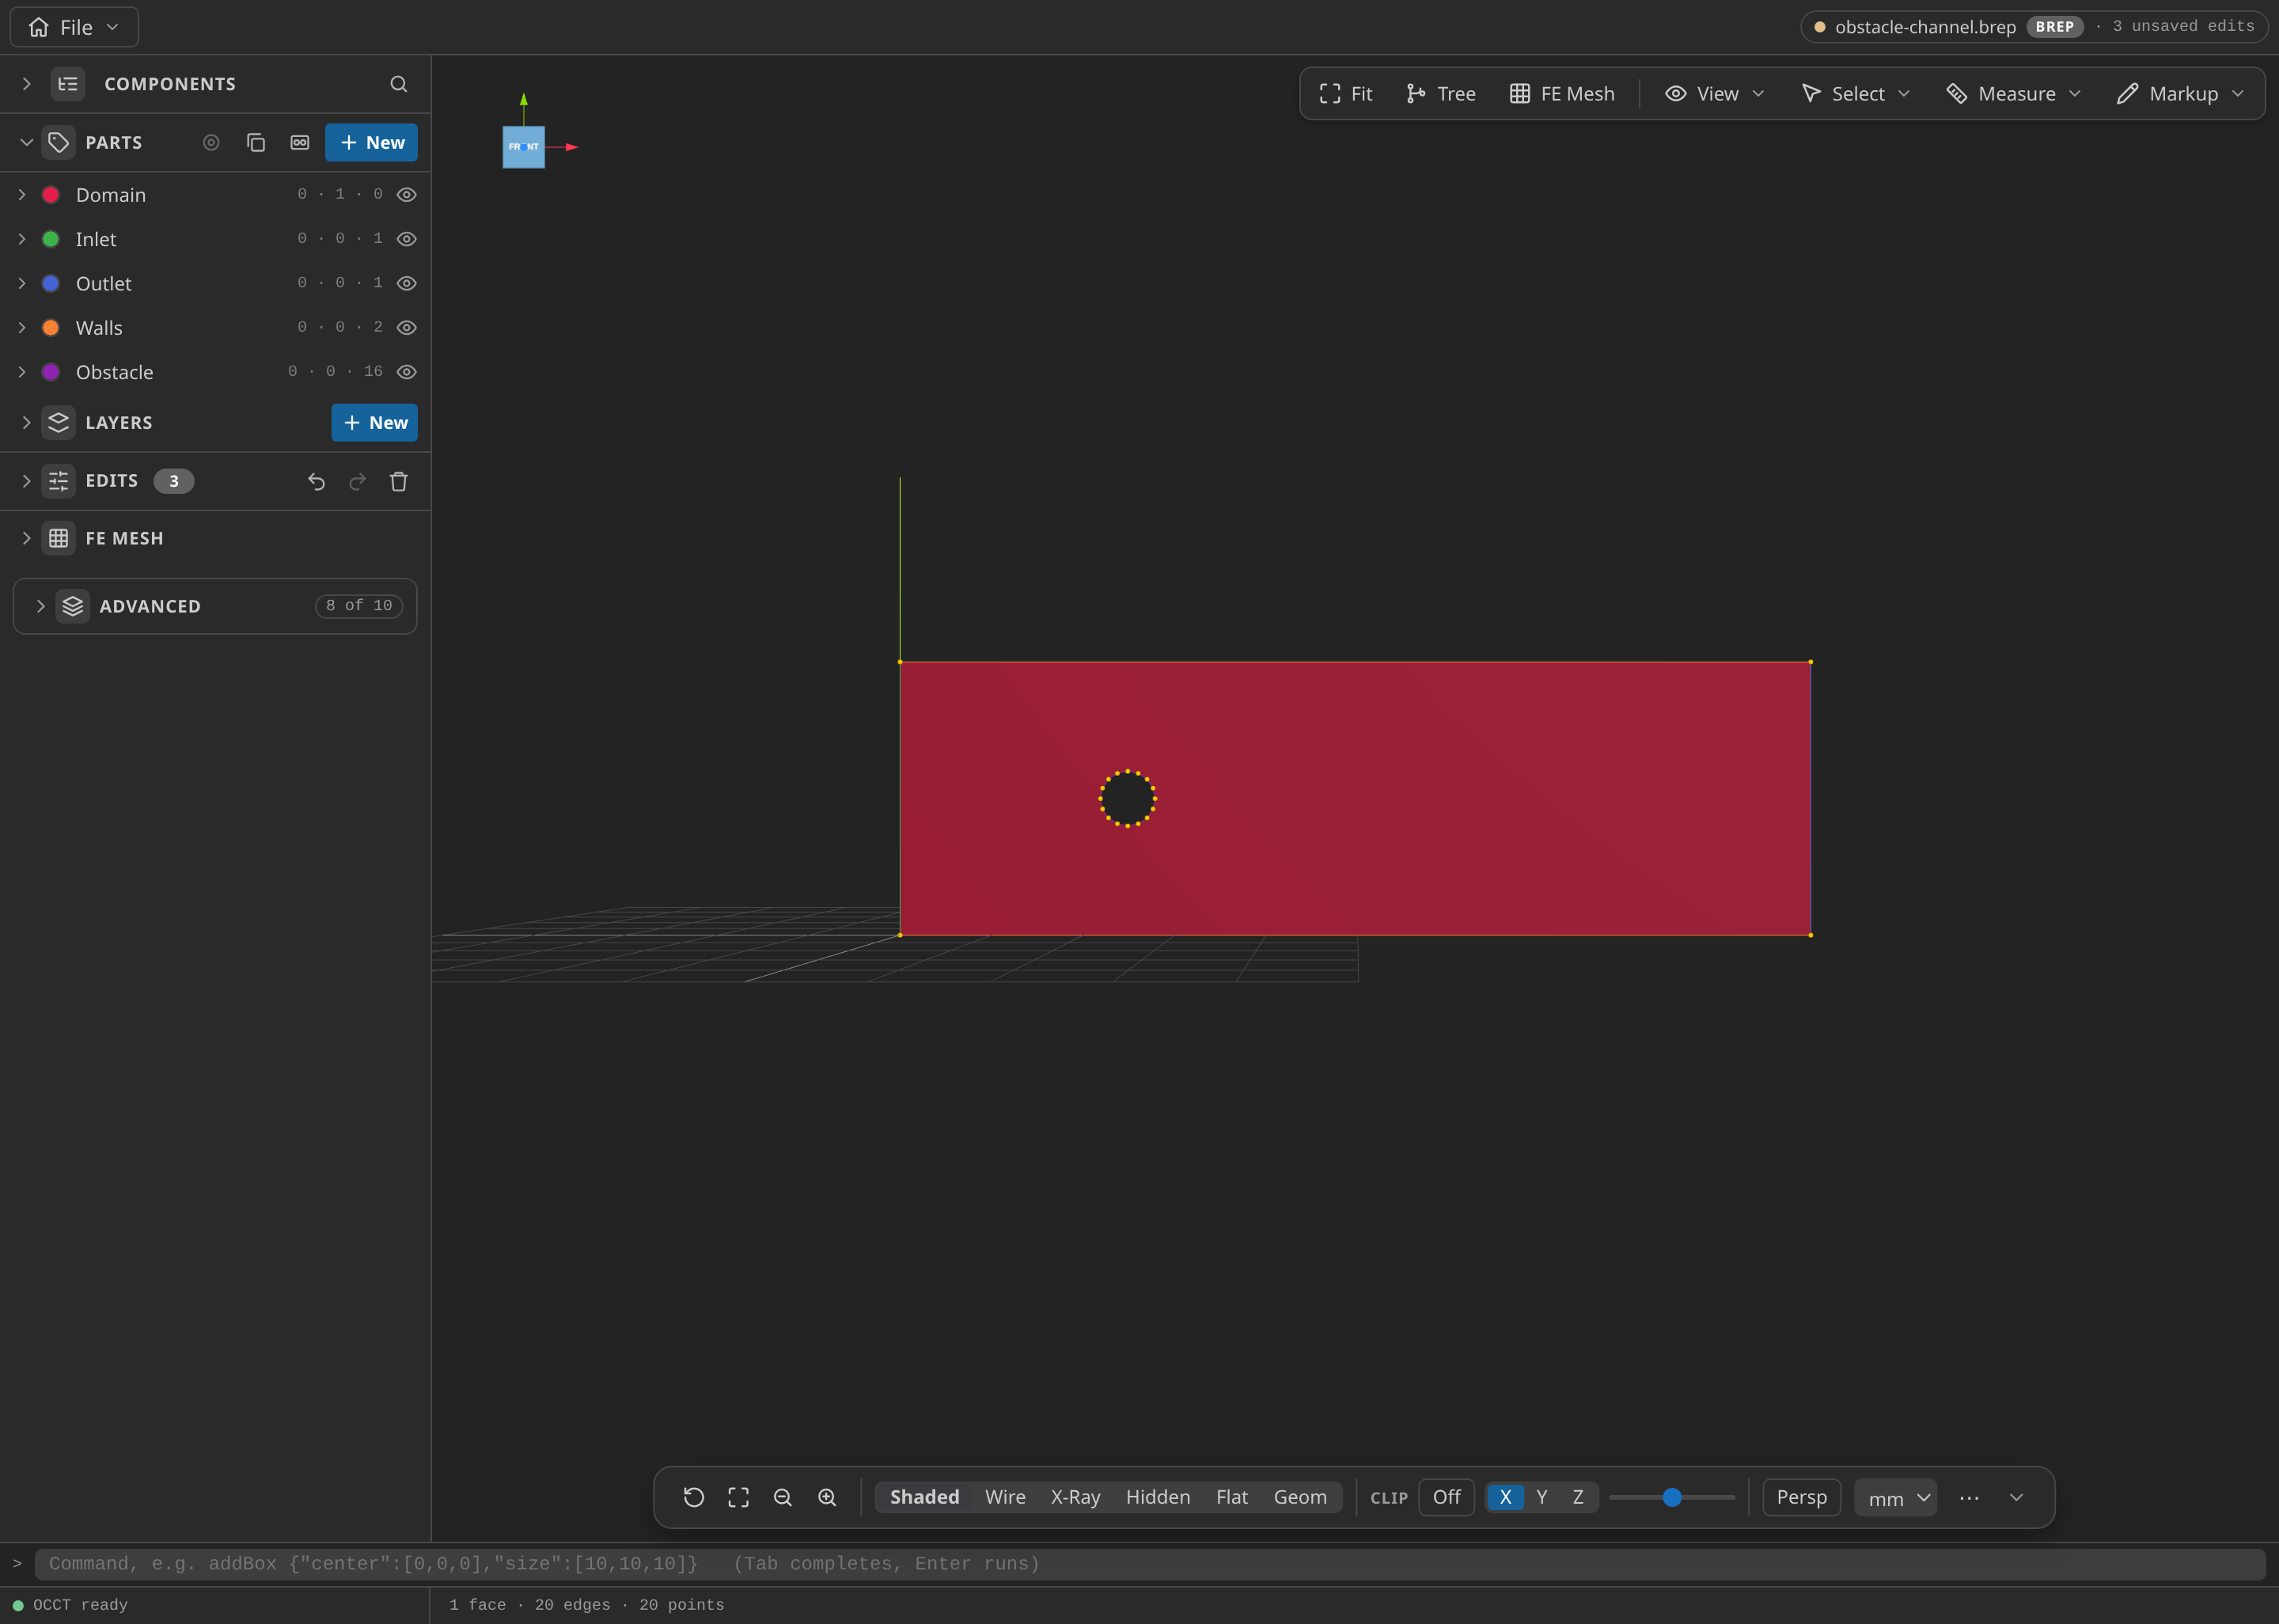Expand the Obstacle part row
Screen dimensions: 2279x1624
click(22, 372)
